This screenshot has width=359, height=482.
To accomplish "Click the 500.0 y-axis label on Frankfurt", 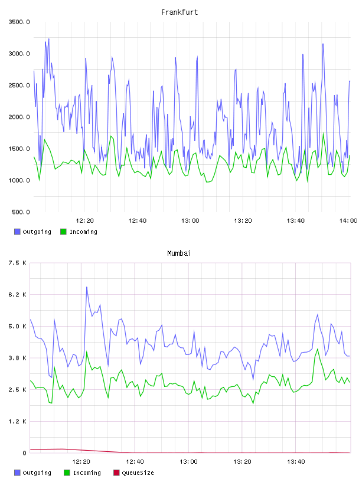I will click(21, 212).
